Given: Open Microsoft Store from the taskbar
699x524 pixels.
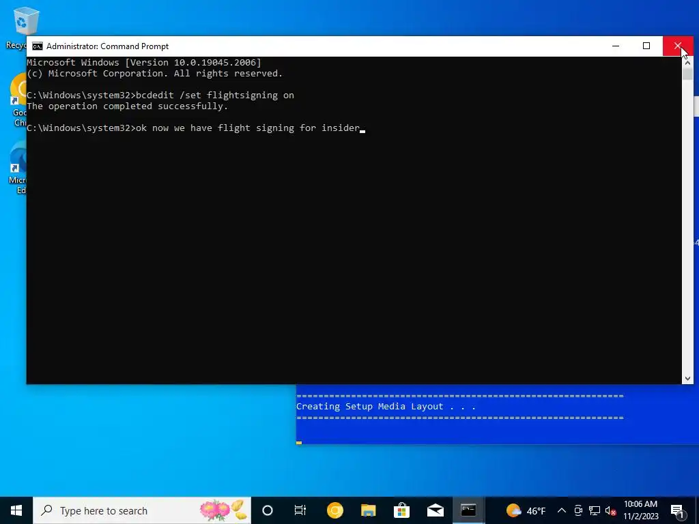Looking at the screenshot, I should coord(401,510).
